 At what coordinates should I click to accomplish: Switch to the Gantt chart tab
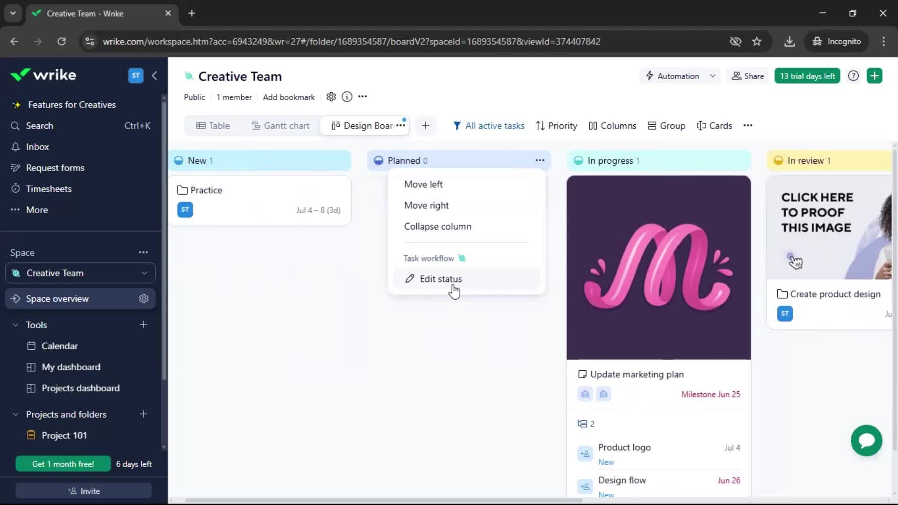tap(281, 125)
